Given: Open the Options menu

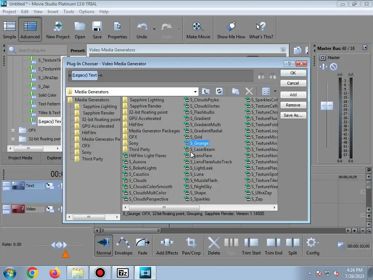Looking at the screenshot, I should click(x=87, y=11).
